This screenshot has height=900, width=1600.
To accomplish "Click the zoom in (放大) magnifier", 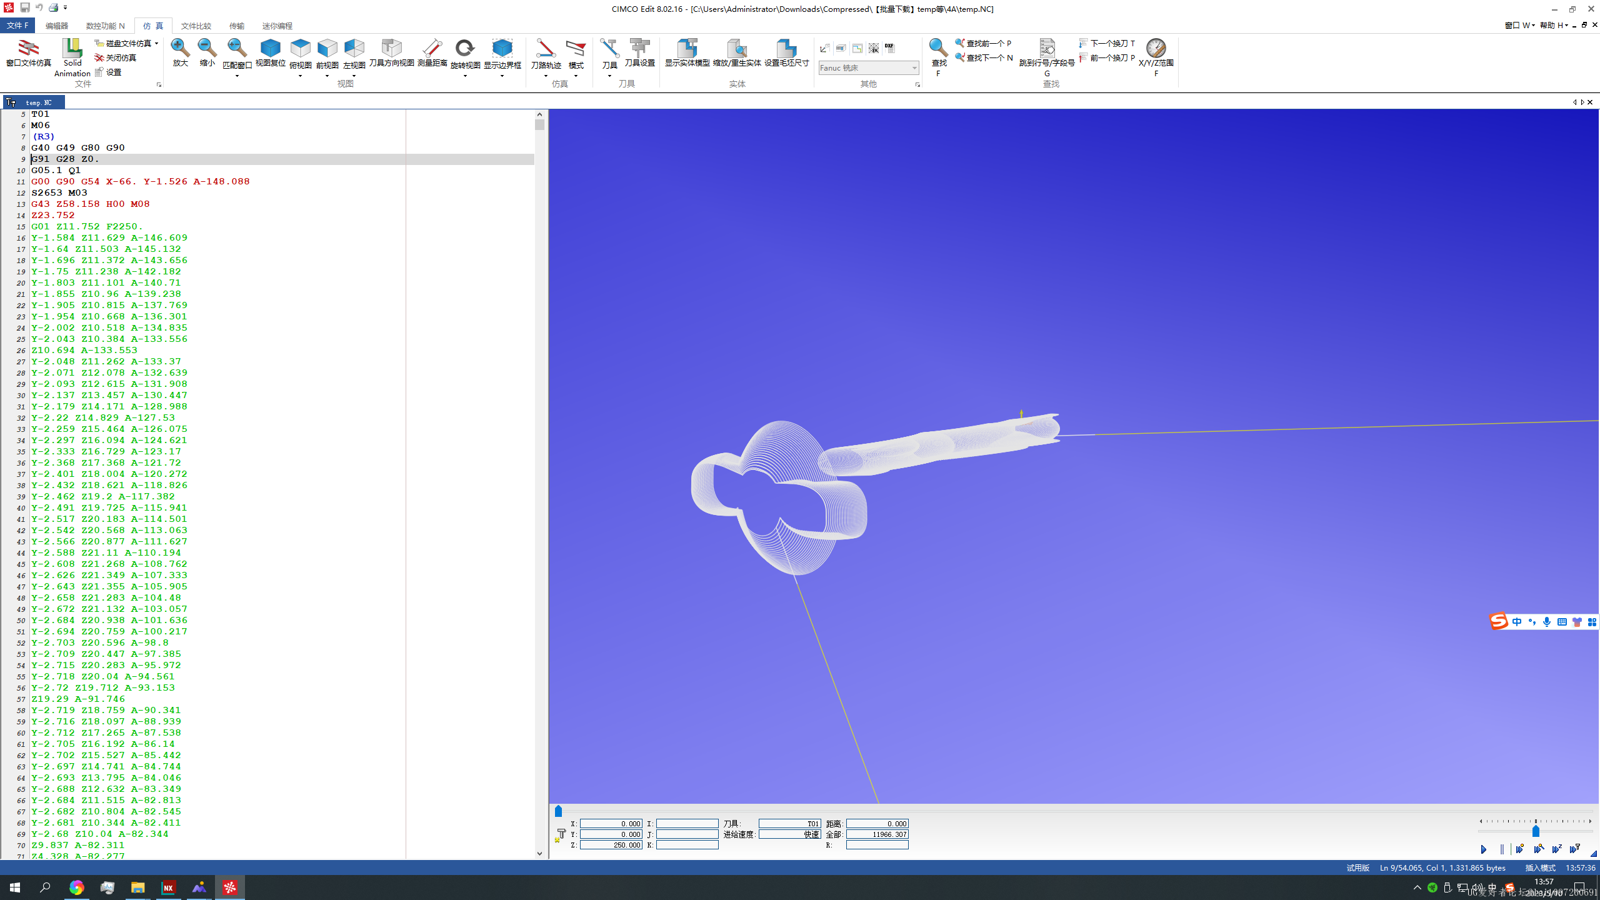I will click(180, 52).
